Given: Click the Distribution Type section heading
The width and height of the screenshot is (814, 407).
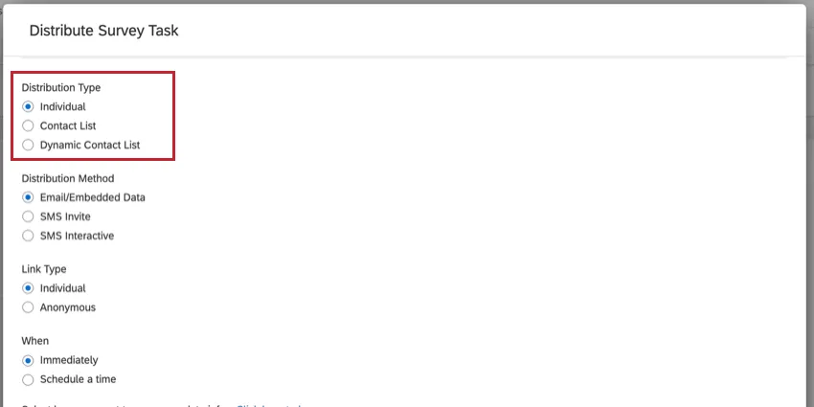Looking at the screenshot, I should pos(60,88).
